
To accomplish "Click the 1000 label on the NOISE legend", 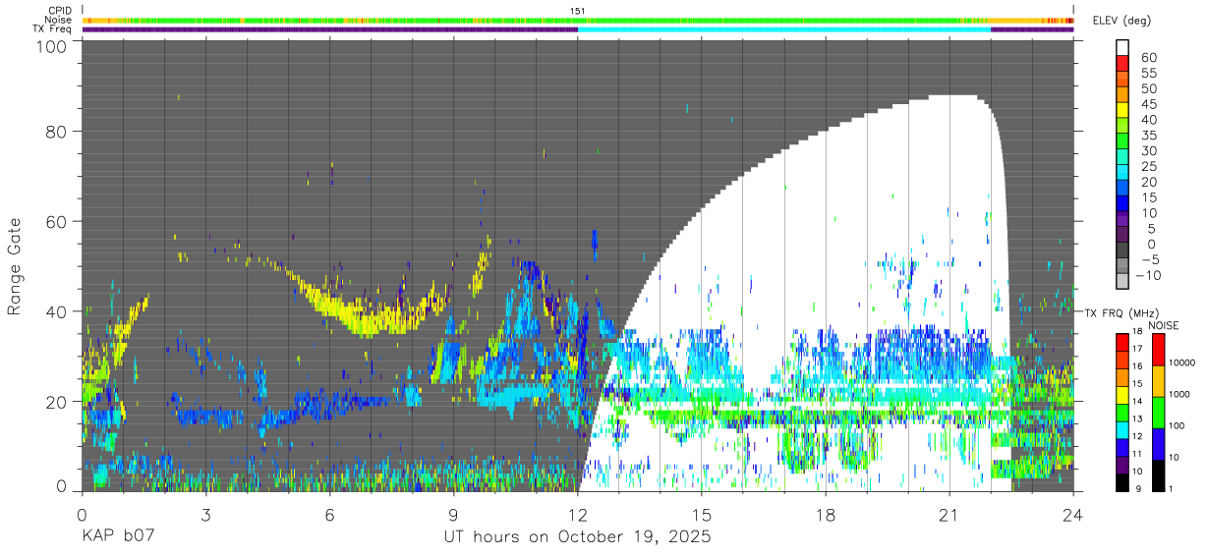I will click(1179, 394).
